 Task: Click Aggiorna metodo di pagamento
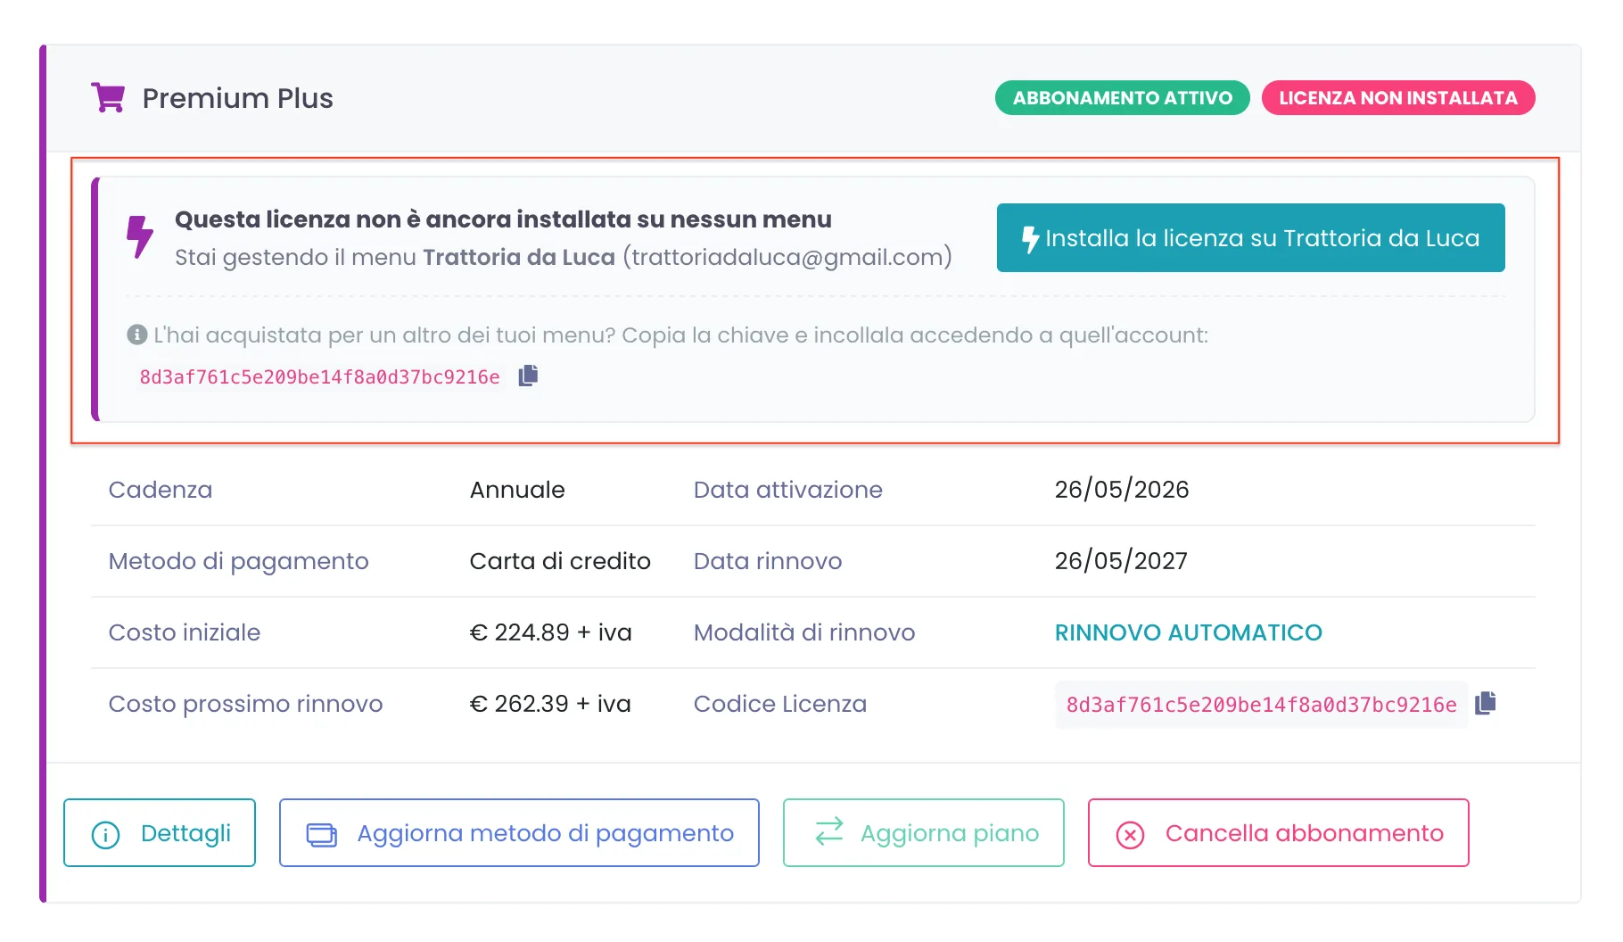[x=519, y=833]
